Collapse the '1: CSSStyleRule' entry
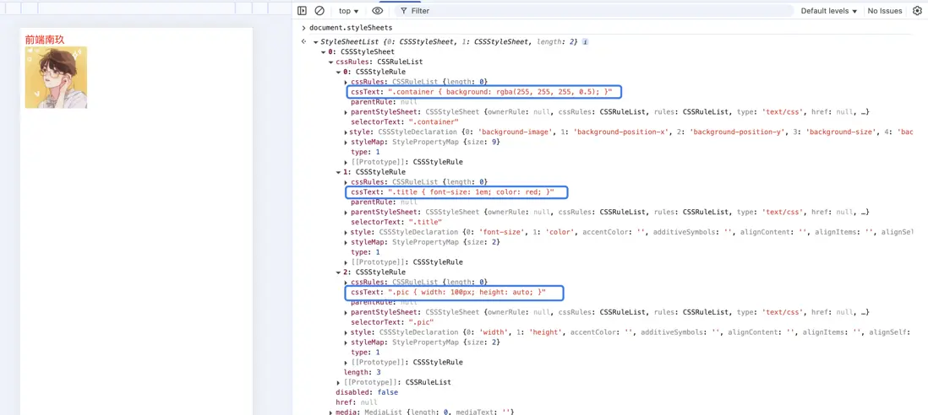The width and height of the screenshot is (928, 415). [x=339, y=172]
